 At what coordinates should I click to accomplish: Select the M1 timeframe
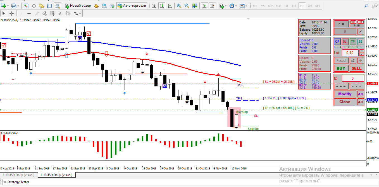point(255,6)
